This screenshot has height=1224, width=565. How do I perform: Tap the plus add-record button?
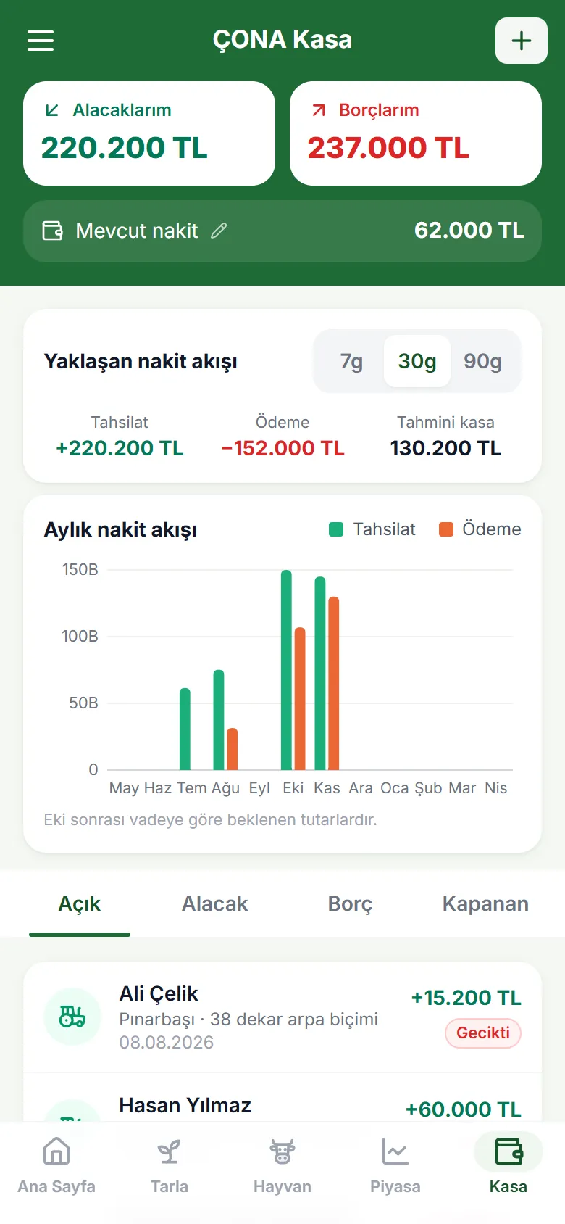click(x=522, y=41)
